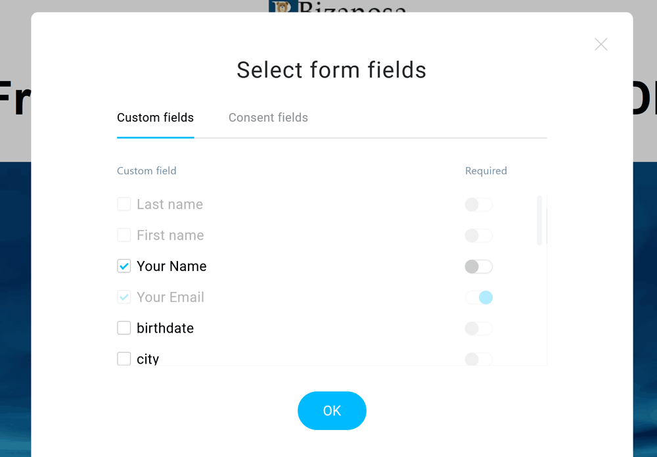Click the Your Email checkbox
This screenshot has width=657, height=457.
tap(124, 297)
